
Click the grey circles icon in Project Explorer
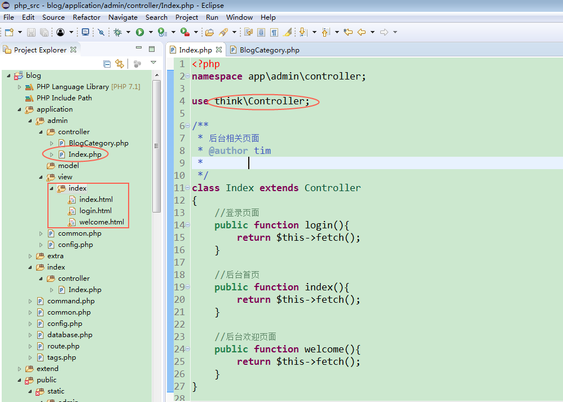pos(137,64)
